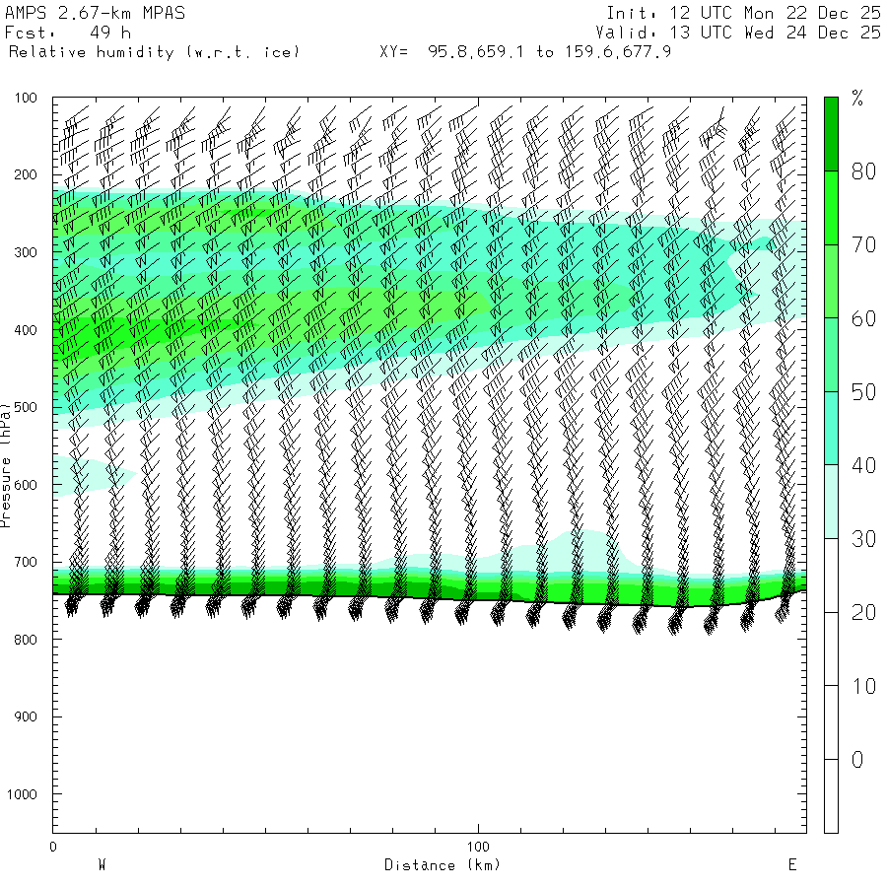Click the XY coordinates range text
The width and height of the screenshot is (887, 887).
click(x=525, y=52)
